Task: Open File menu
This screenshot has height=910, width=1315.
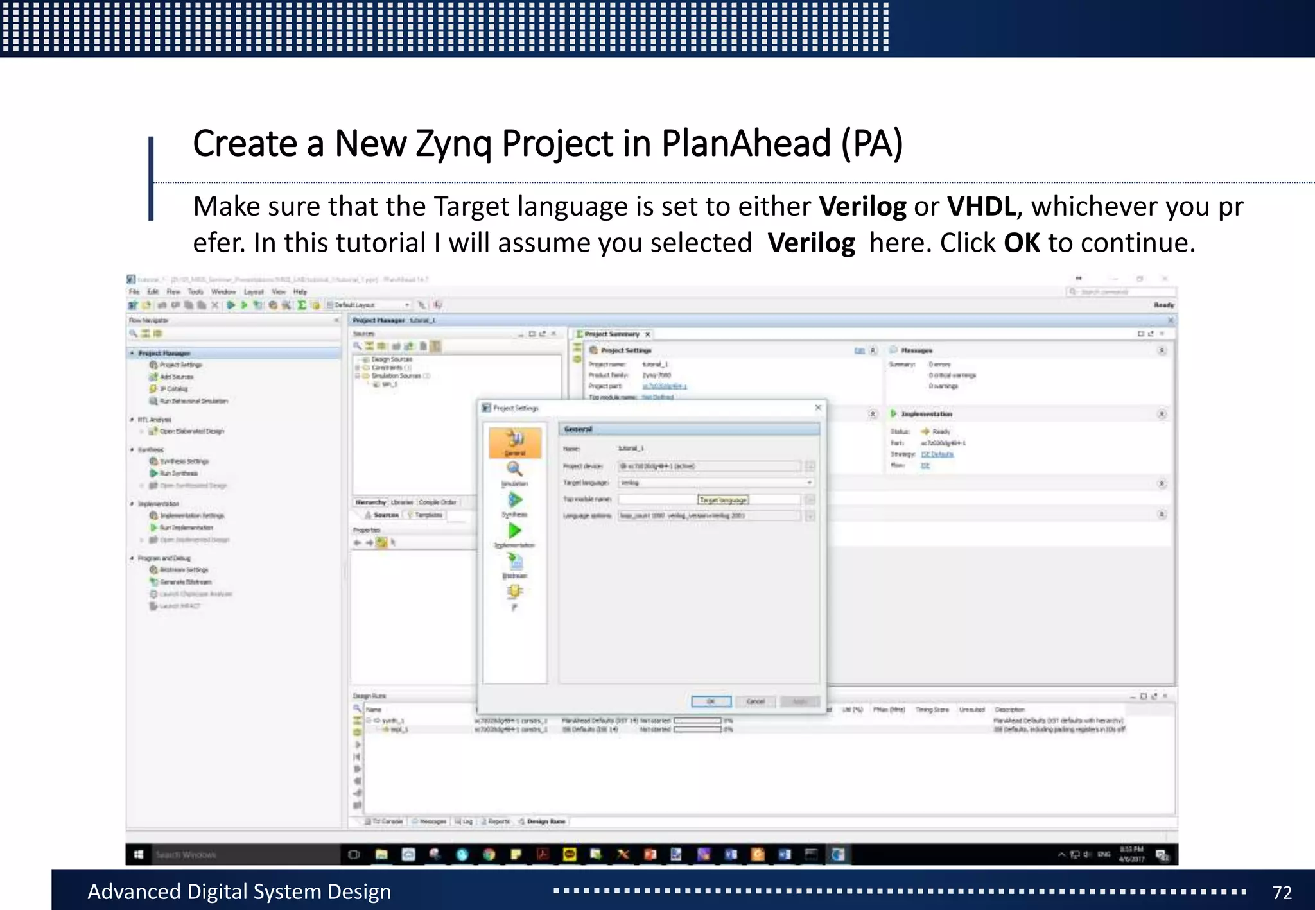Action: [x=134, y=292]
